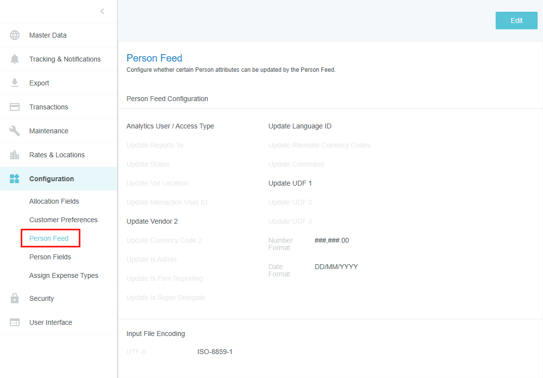Viewport: 543px width, 378px height.
Task: Select the Person Feed submenu item
Action: tap(49, 238)
